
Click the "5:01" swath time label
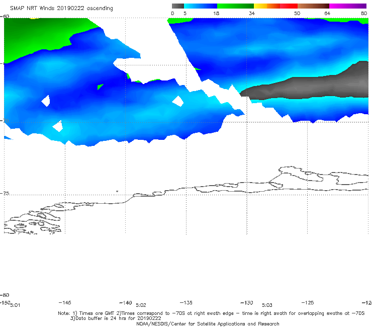(x=15, y=305)
